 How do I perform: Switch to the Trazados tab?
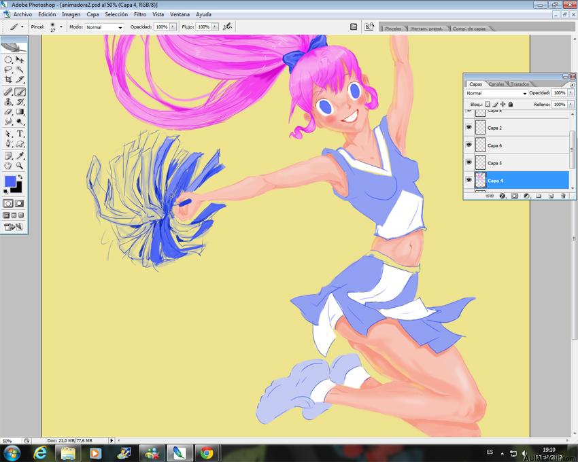pyautogui.click(x=520, y=84)
